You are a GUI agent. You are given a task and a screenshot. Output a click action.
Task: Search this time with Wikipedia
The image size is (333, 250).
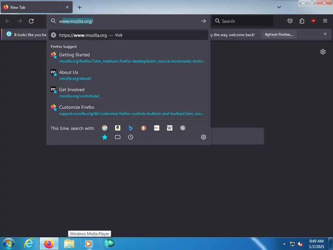pyautogui.click(x=170, y=128)
